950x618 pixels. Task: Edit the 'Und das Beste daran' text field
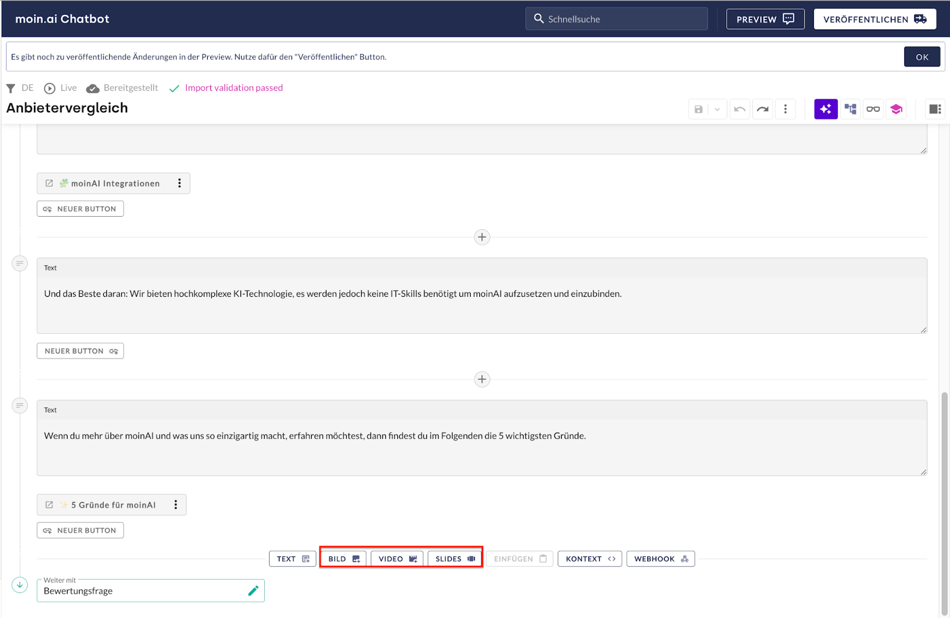click(482, 296)
